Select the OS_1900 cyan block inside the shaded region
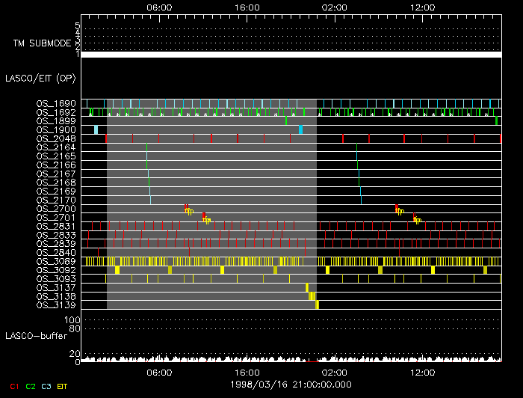Screen dimensions: 523x398 click(300, 129)
